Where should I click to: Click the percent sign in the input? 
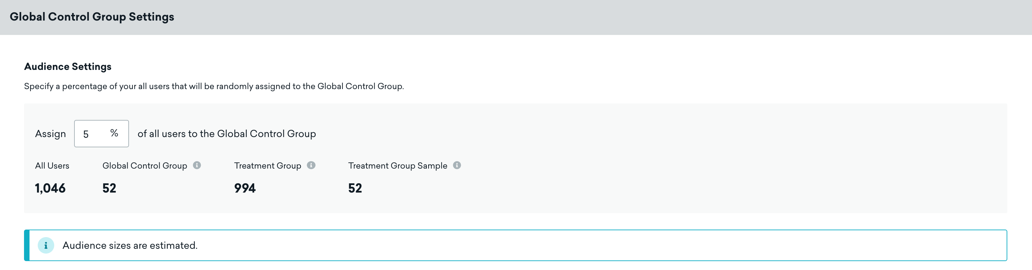point(114,133)
